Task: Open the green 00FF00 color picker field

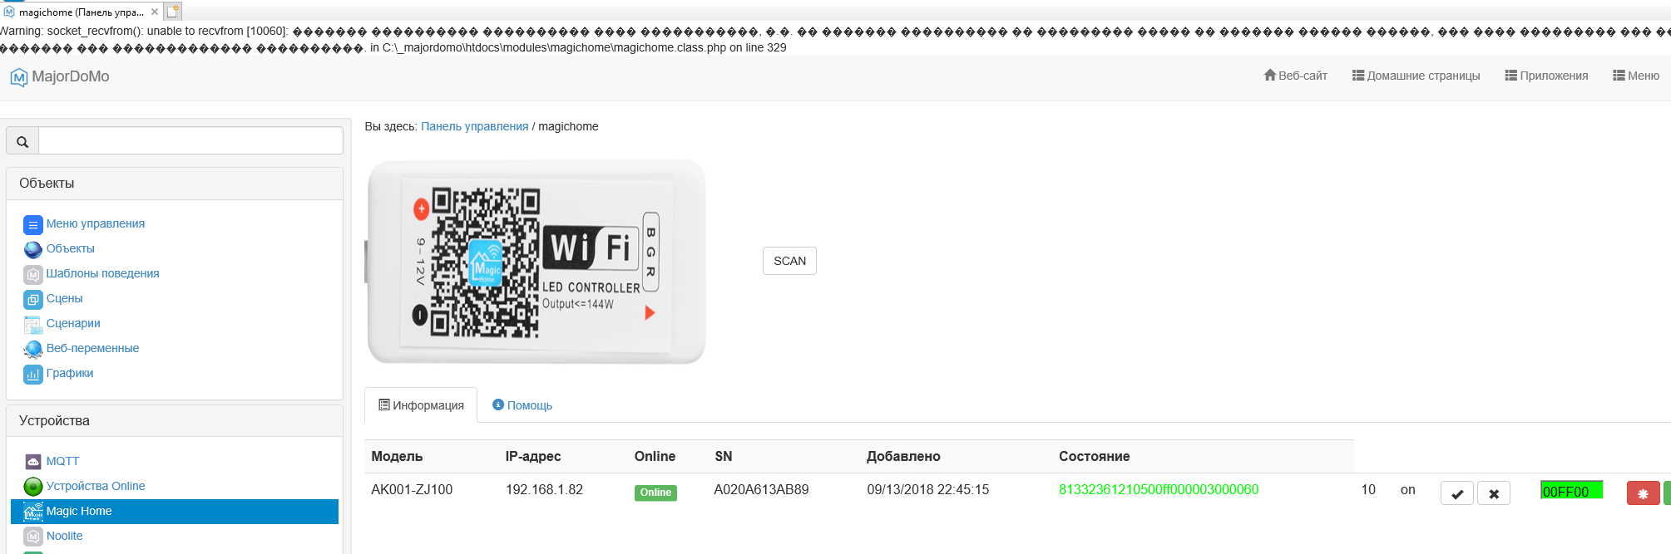Action: (x=1571, y=491)
